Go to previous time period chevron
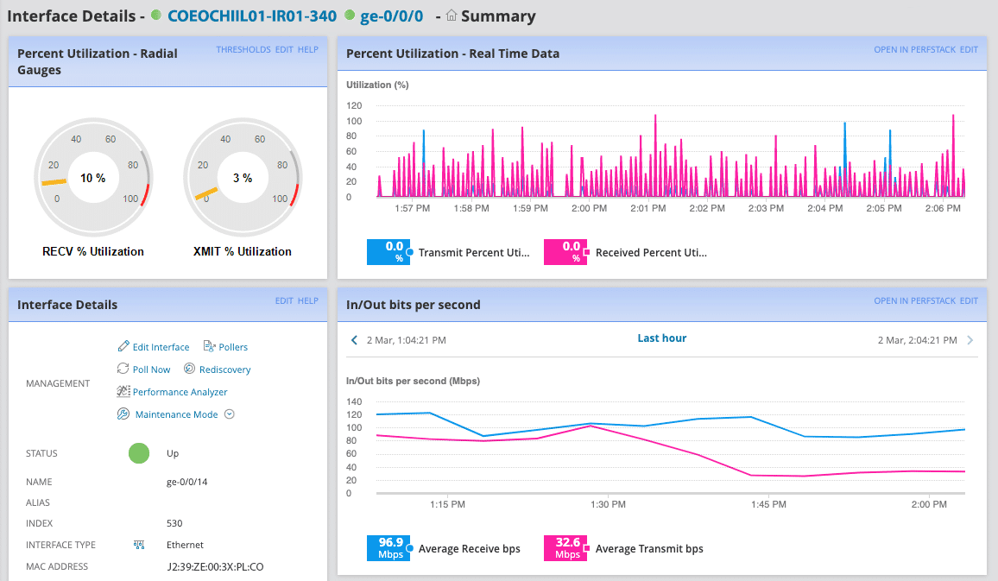Image resolution: width=998 pixels, height=581 pixels. (354, 340)
